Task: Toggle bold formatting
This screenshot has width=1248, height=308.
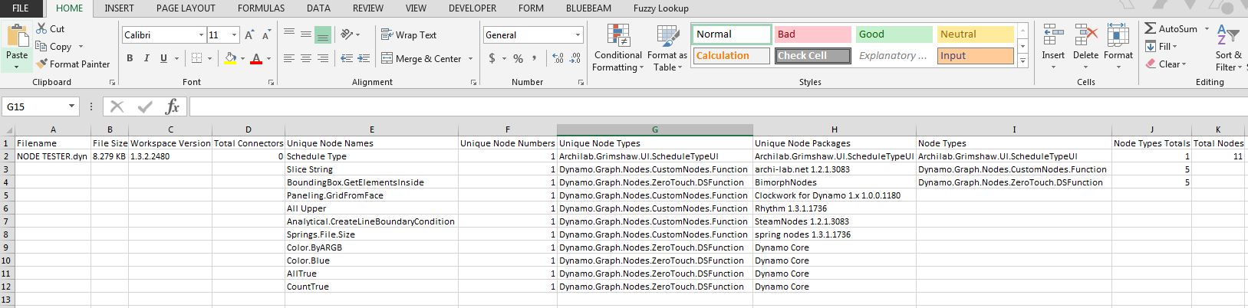Action: click(130, 58)
